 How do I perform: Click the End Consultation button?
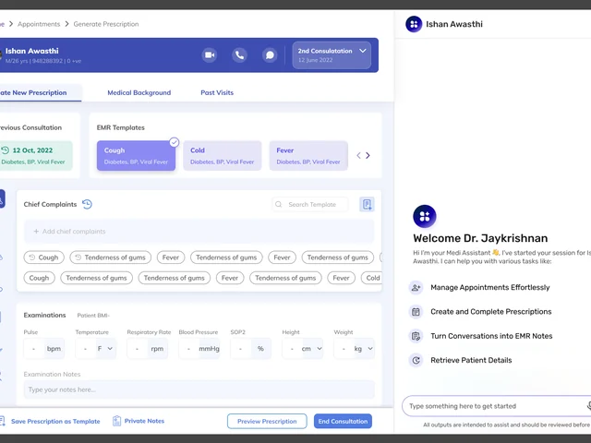(343, 421)
